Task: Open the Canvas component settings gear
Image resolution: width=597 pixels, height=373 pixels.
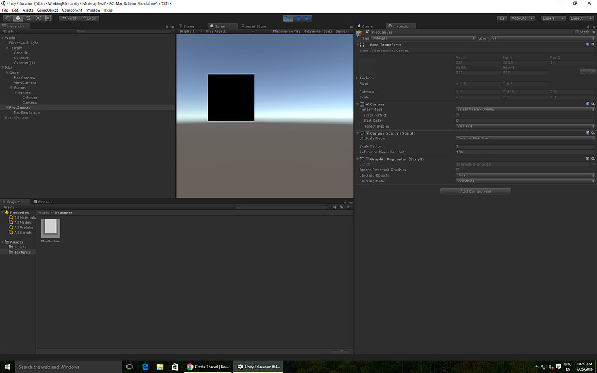Action: (x=593, y=103)
